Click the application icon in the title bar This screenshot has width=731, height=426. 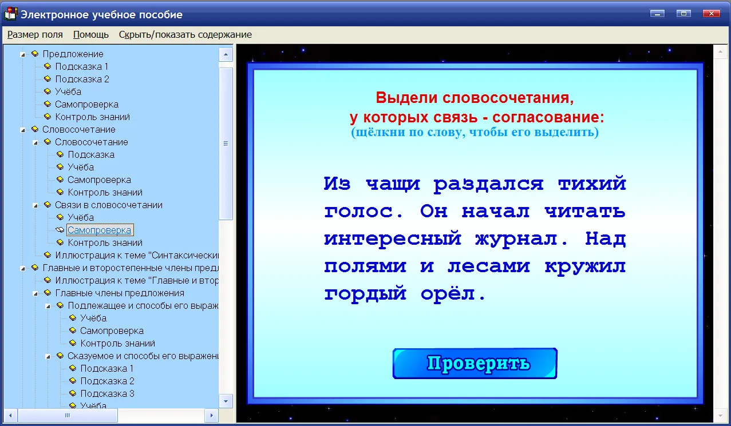click(10, 14)
